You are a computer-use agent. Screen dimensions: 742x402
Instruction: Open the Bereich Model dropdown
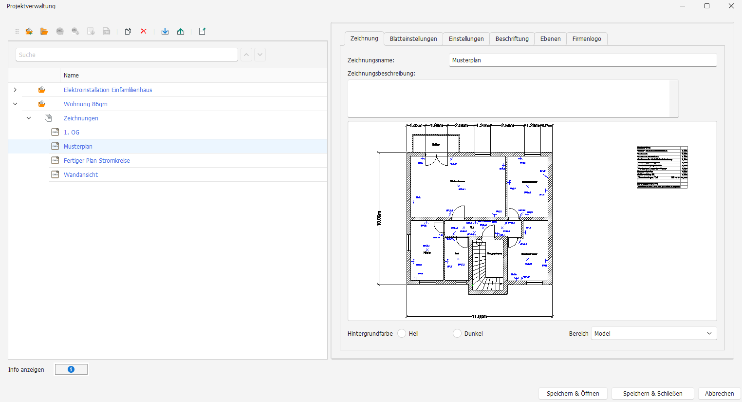tap(654, 333)
